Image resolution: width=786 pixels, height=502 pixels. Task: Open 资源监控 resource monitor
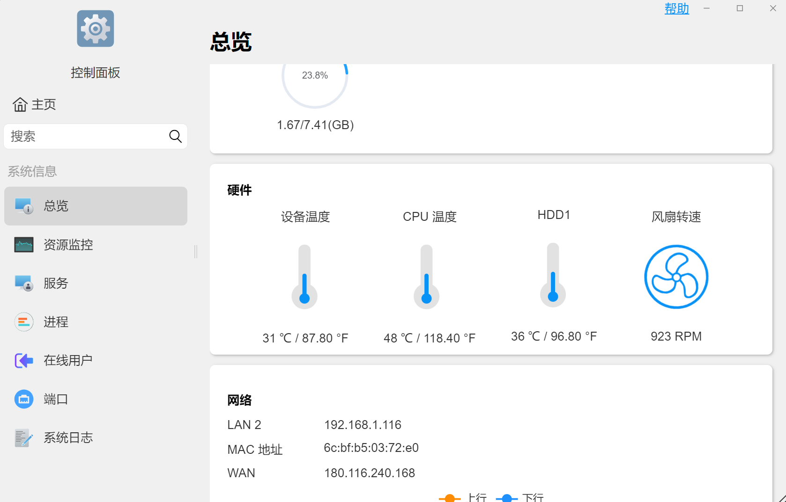click(x=68, y=245)
